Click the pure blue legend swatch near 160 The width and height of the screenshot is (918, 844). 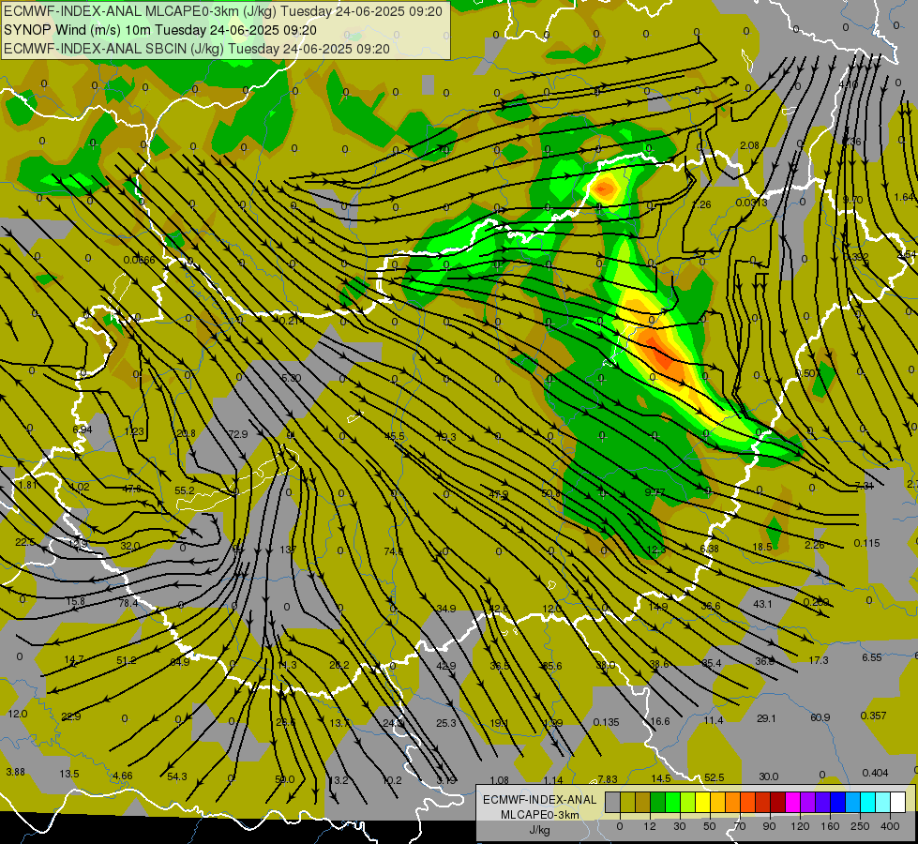838,802
